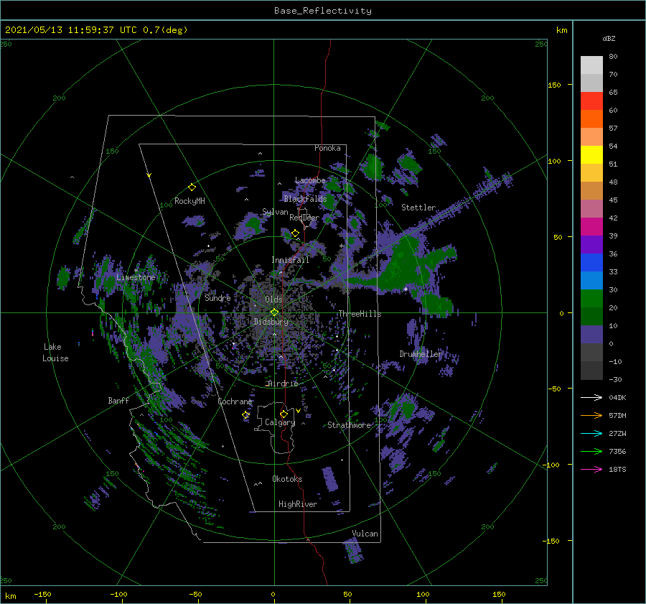
Task: Click the yellow diamond marker beside RockyMH
Action: (192, 187)
